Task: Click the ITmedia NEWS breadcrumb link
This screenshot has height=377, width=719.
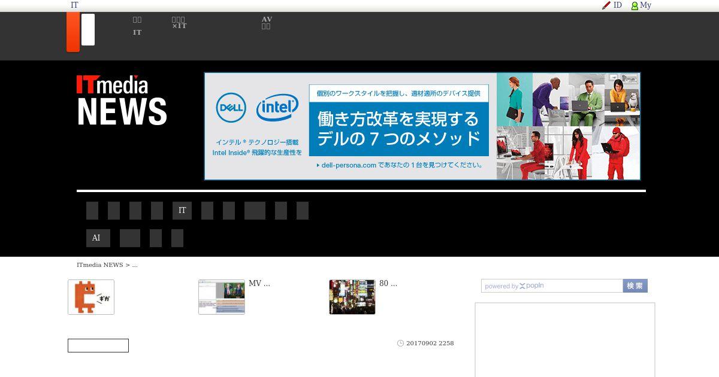Action: point(99,265)
